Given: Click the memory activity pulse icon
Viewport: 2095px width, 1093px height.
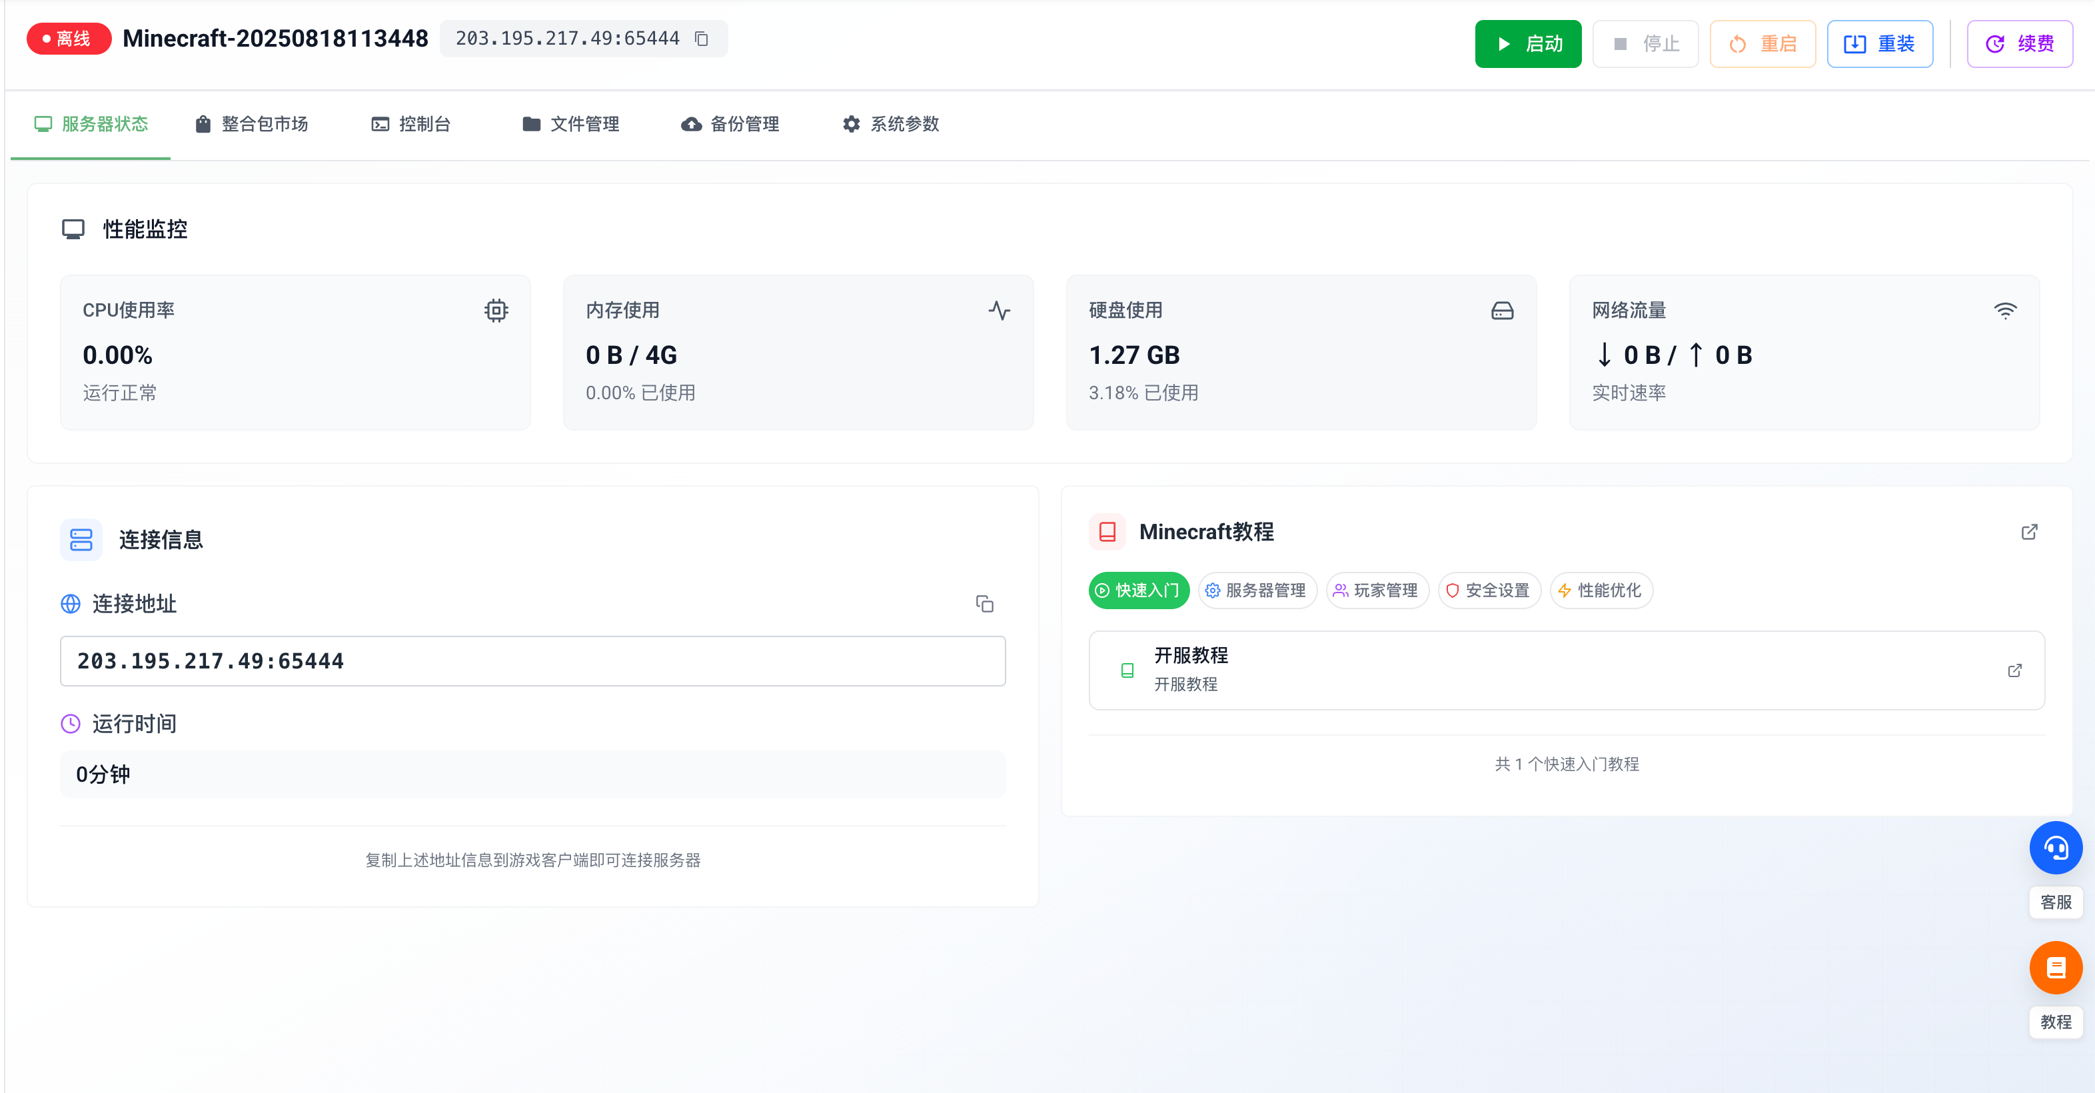Looking at the screenshot, I should 1000,311.
